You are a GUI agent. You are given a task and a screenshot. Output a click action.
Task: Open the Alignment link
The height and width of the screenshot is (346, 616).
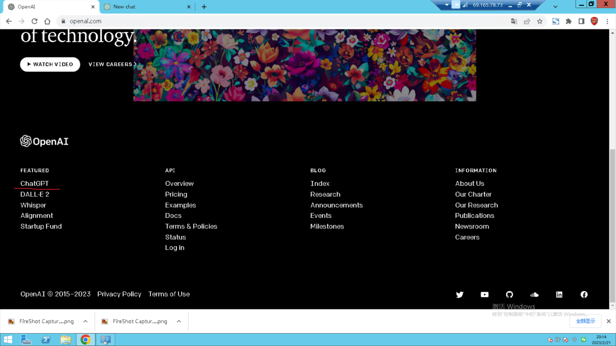[37, 216]
